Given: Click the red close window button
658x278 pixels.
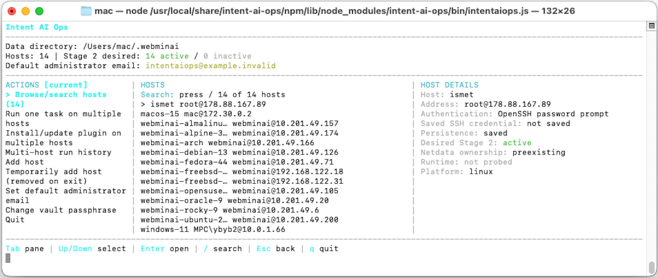Looking at the screenshot, I should (12, 11).
